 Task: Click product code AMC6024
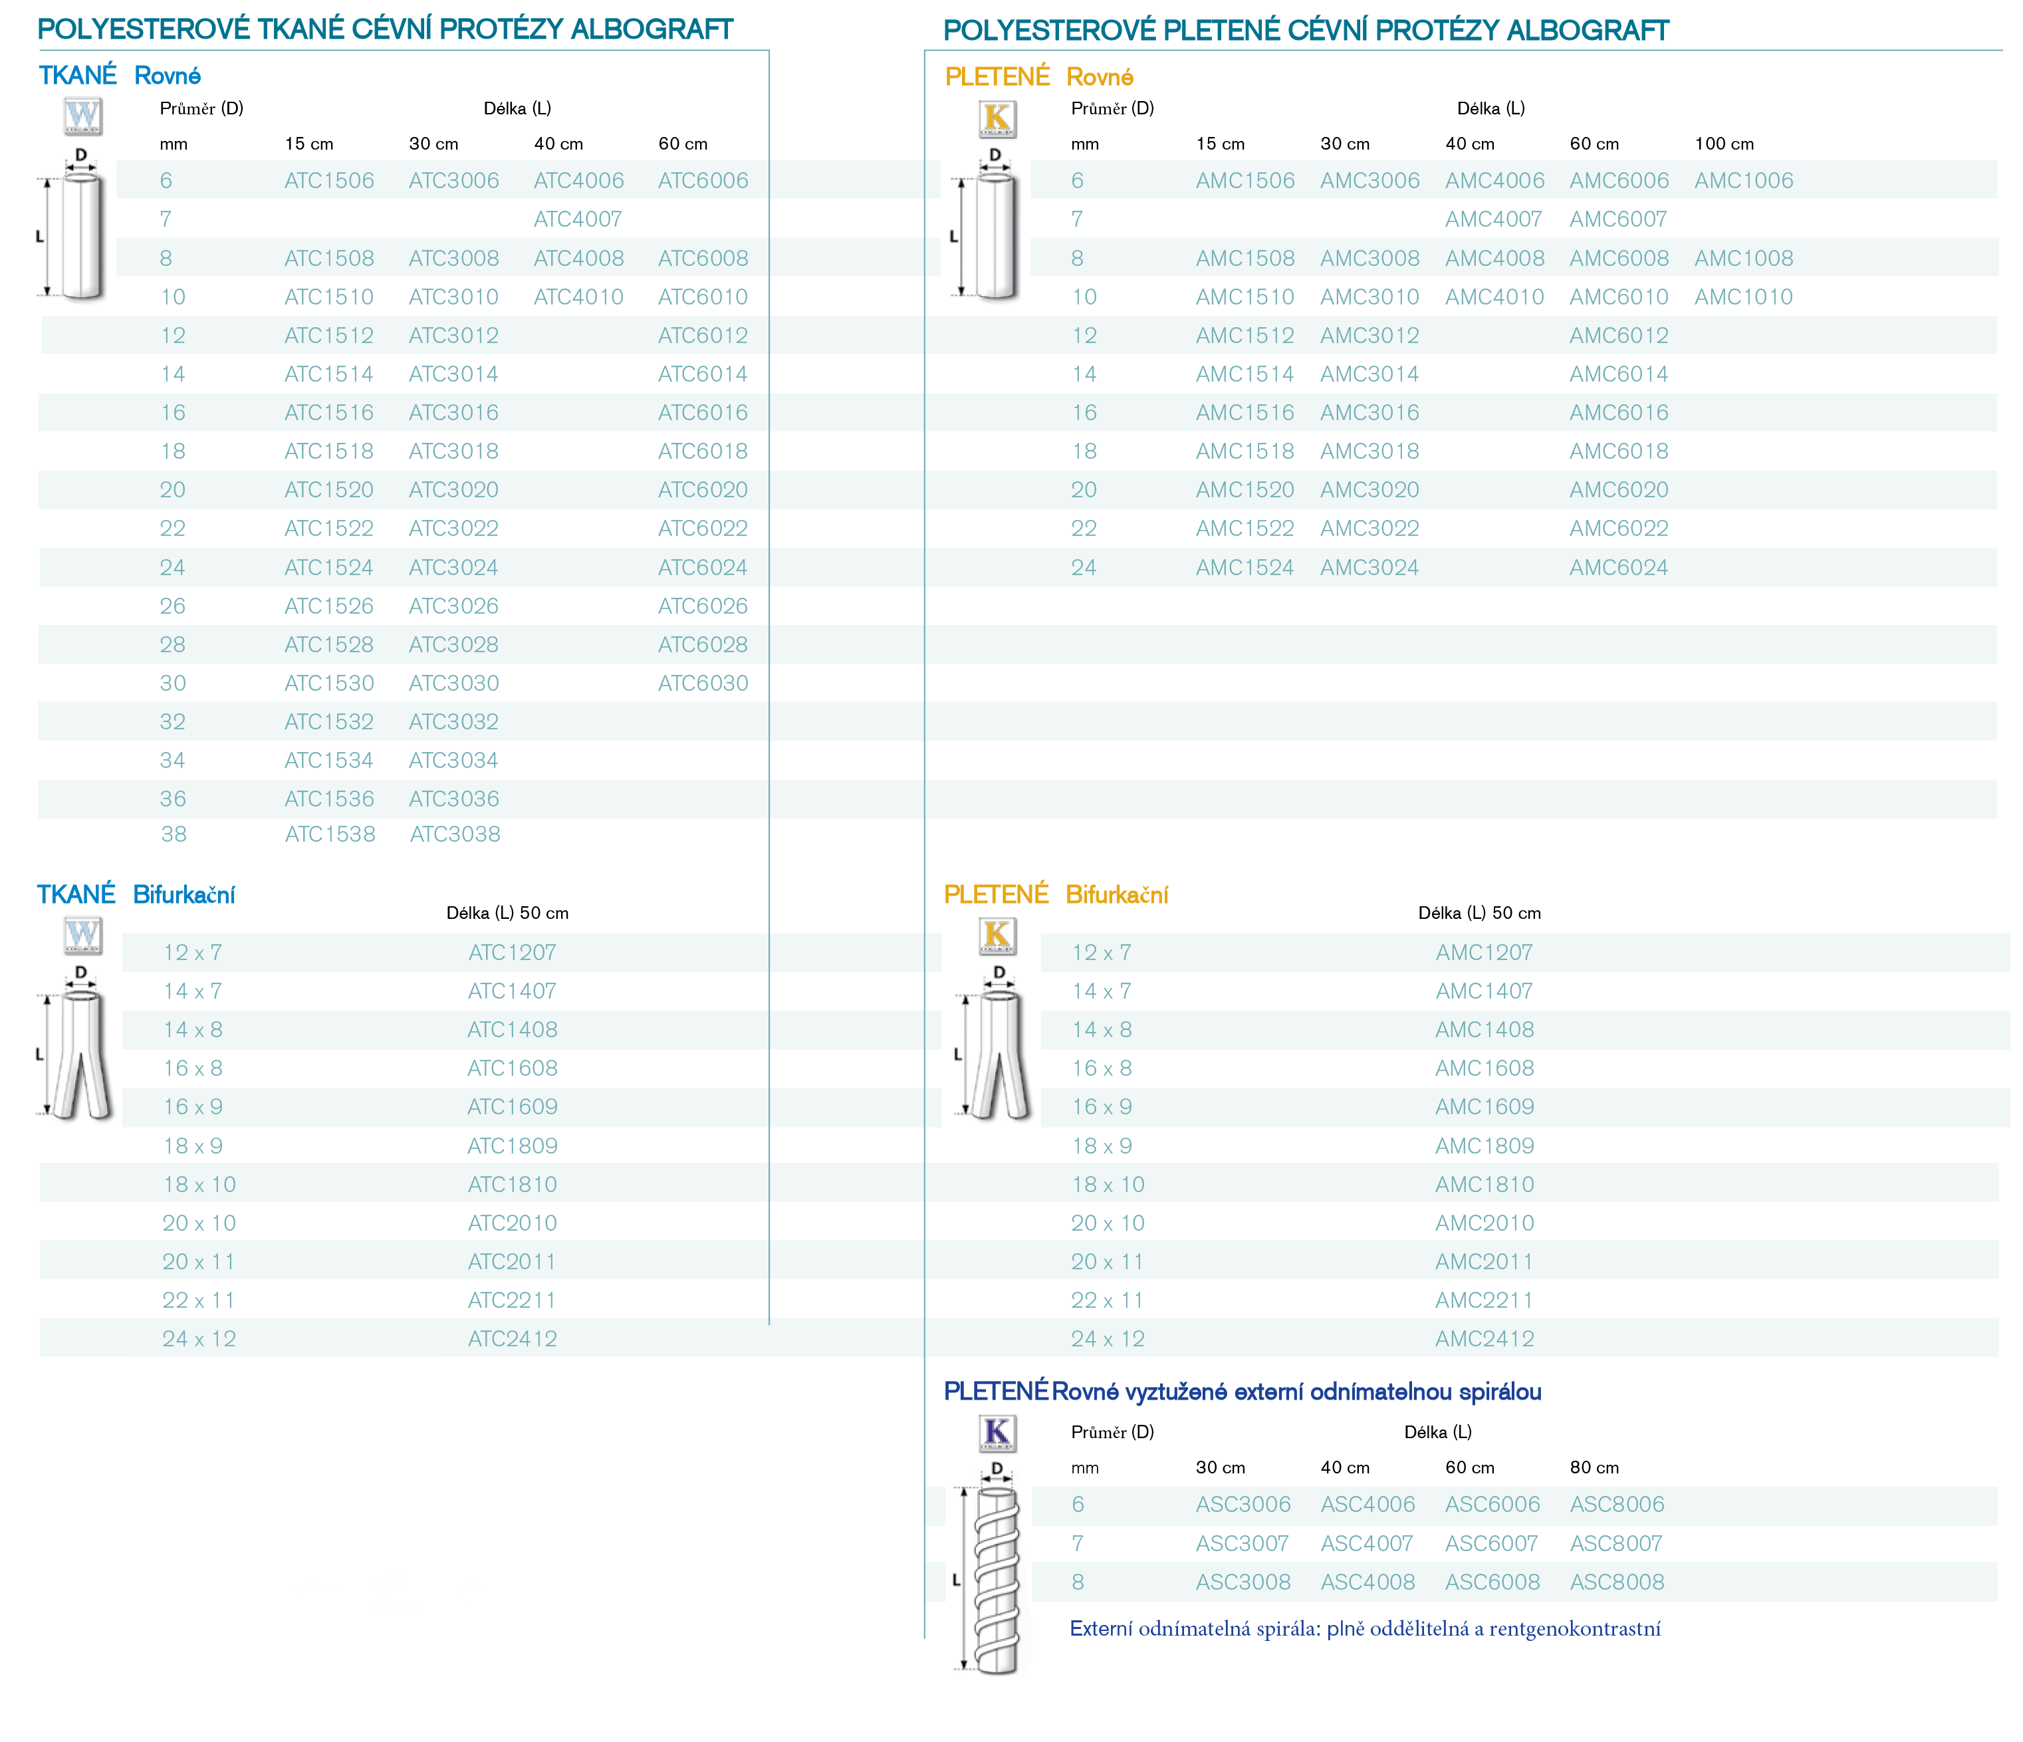(x=1619, y=567)
